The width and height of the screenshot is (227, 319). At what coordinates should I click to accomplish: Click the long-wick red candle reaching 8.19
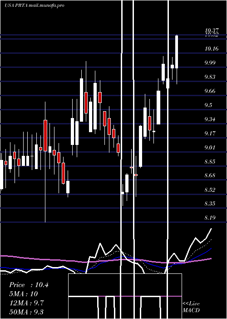click(x=45, y=136)
